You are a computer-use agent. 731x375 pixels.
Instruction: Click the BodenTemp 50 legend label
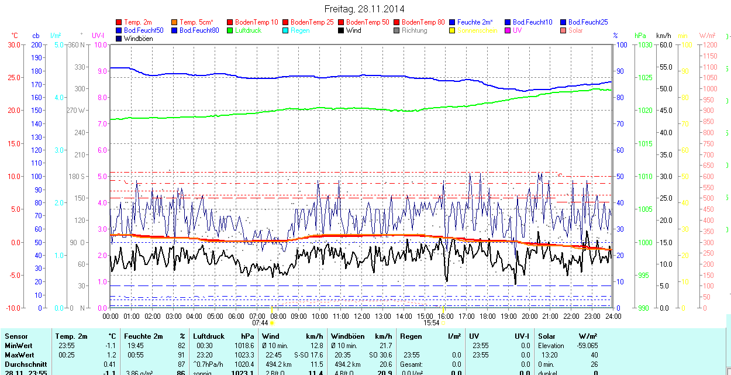[368, 22]
